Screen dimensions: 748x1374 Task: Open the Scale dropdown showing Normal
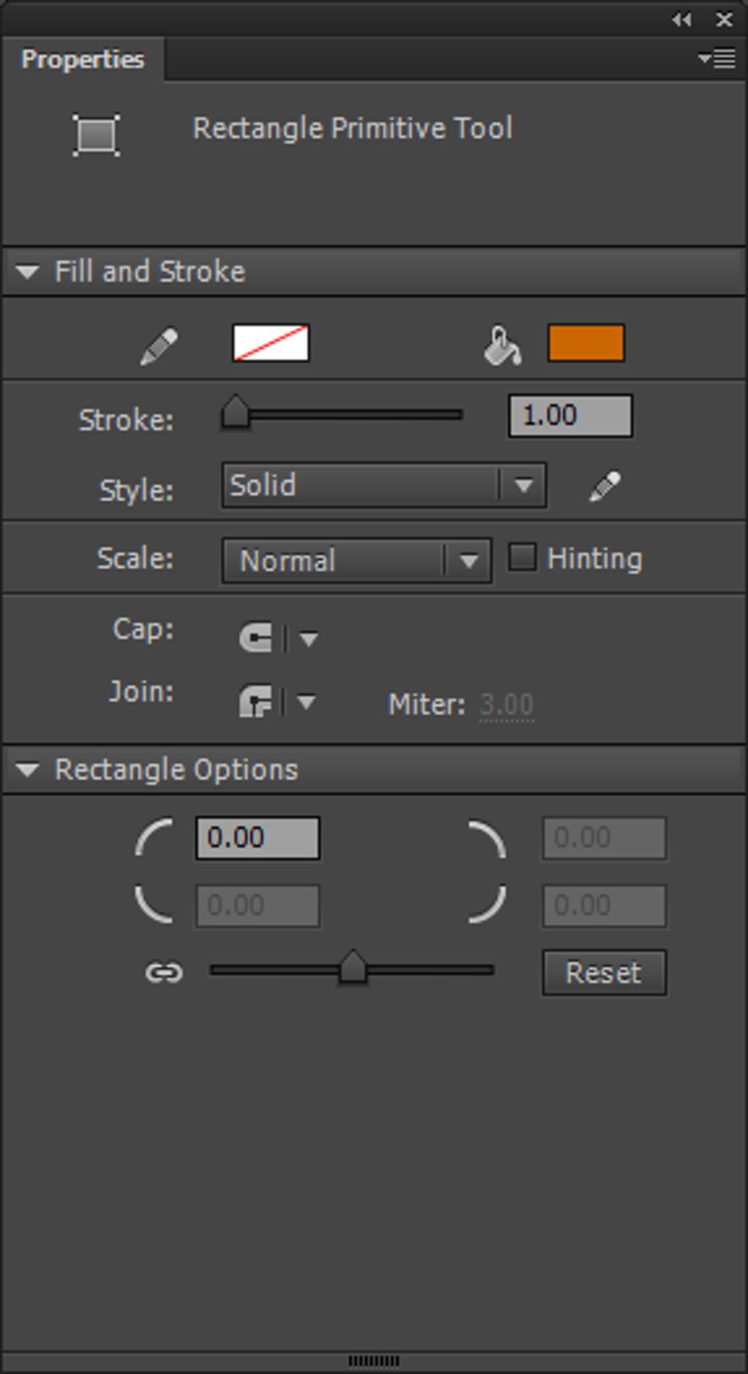point(356,561)
